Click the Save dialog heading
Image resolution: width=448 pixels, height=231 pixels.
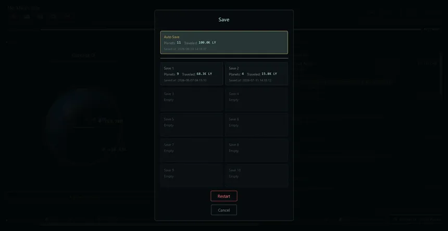(224, 19)
